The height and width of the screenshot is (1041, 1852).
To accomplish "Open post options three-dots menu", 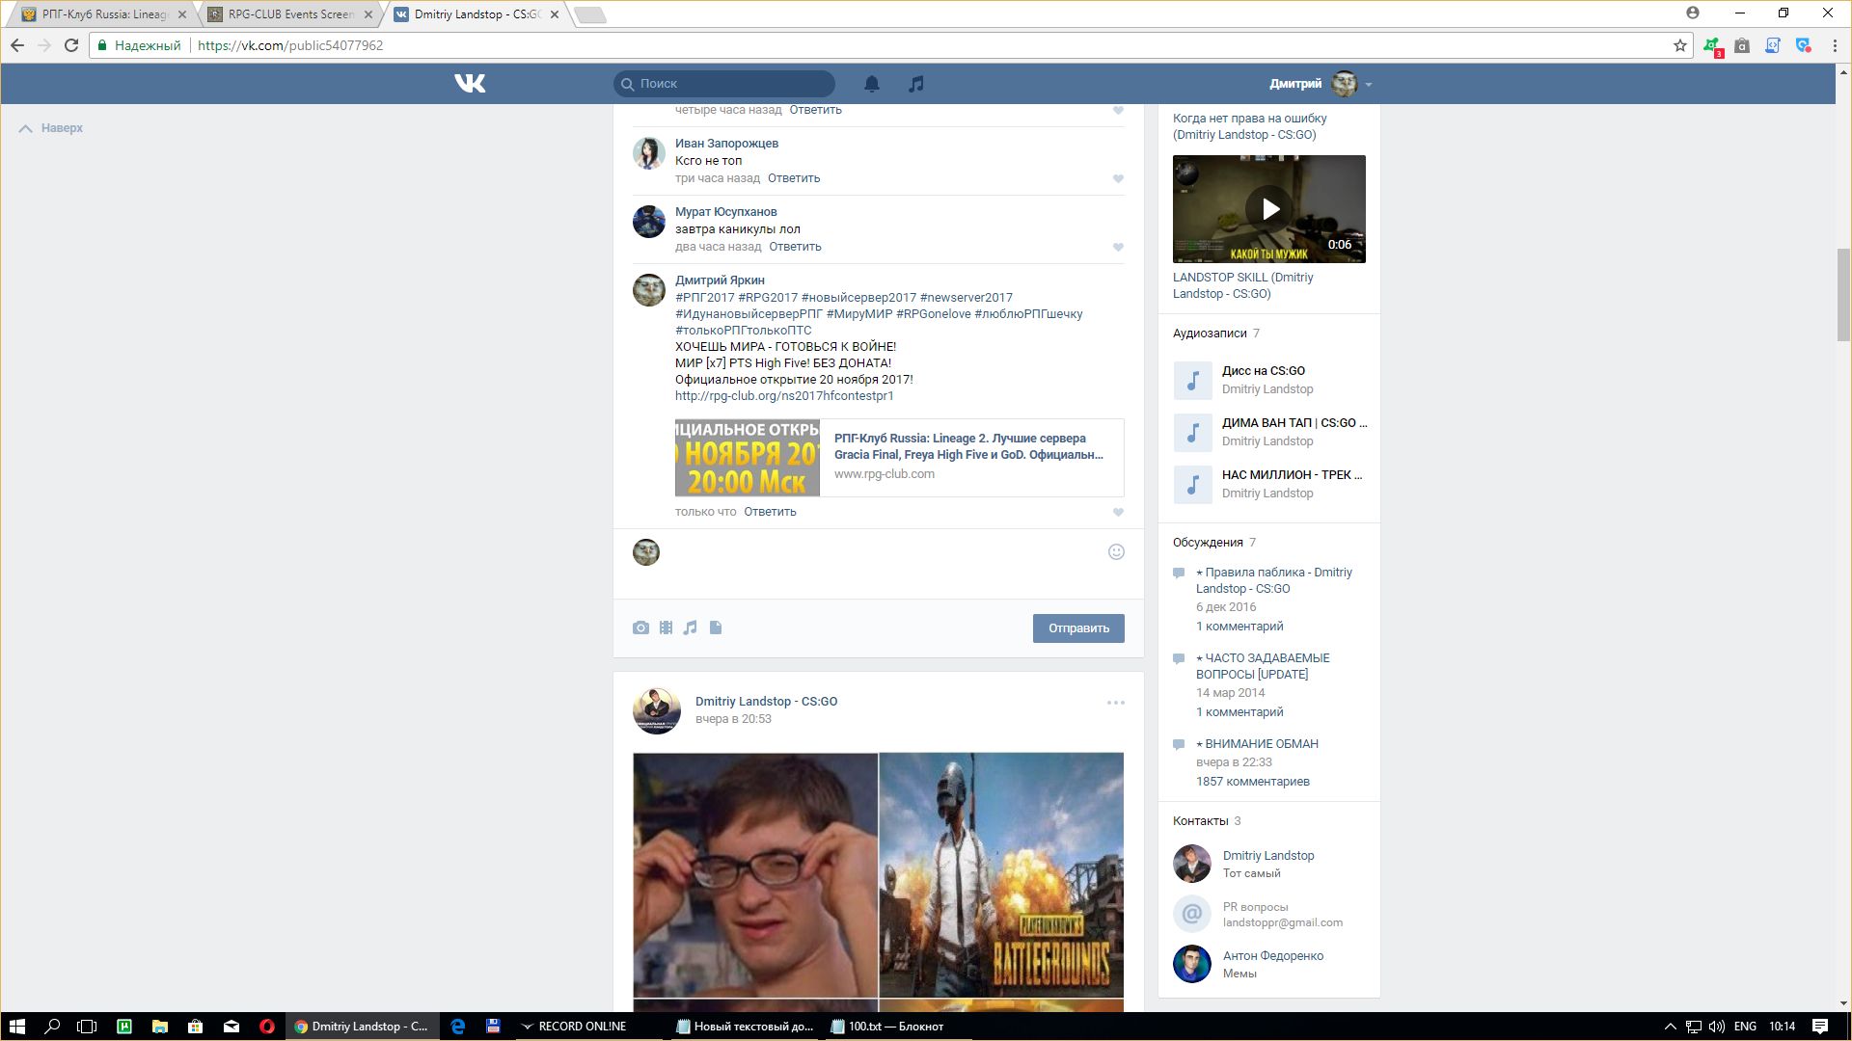I will click(x=1116, y=703).
